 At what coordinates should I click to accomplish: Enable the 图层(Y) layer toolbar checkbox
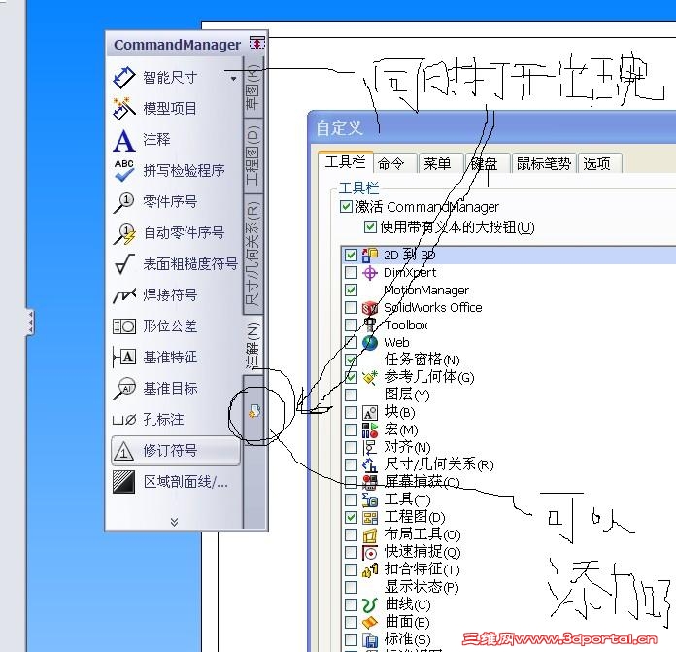point(351,395)
